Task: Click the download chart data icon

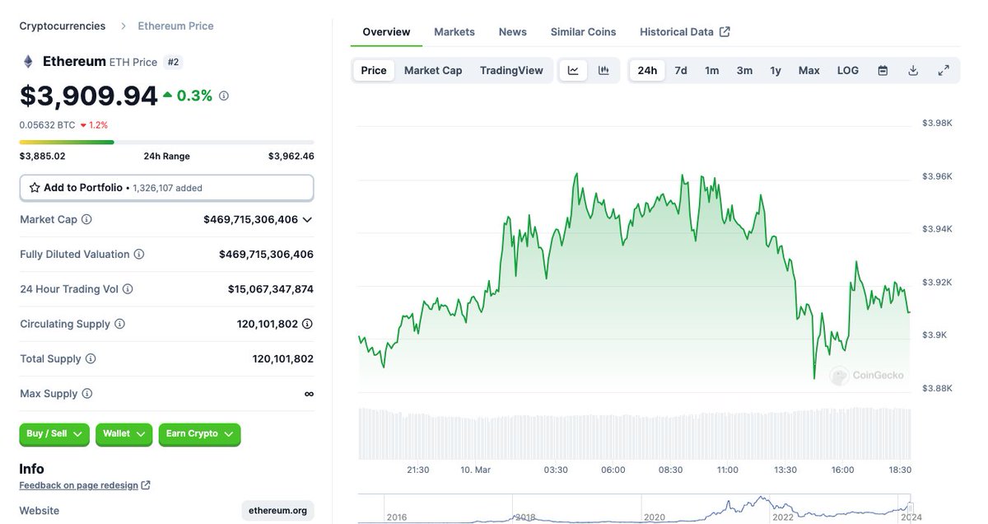Action: 913,70
